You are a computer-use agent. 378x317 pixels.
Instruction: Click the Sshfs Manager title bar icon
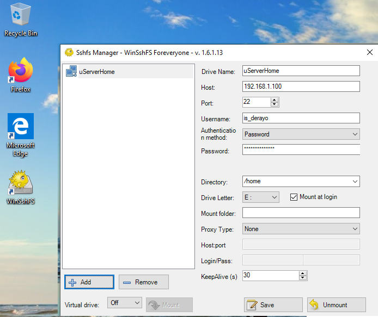69,53
